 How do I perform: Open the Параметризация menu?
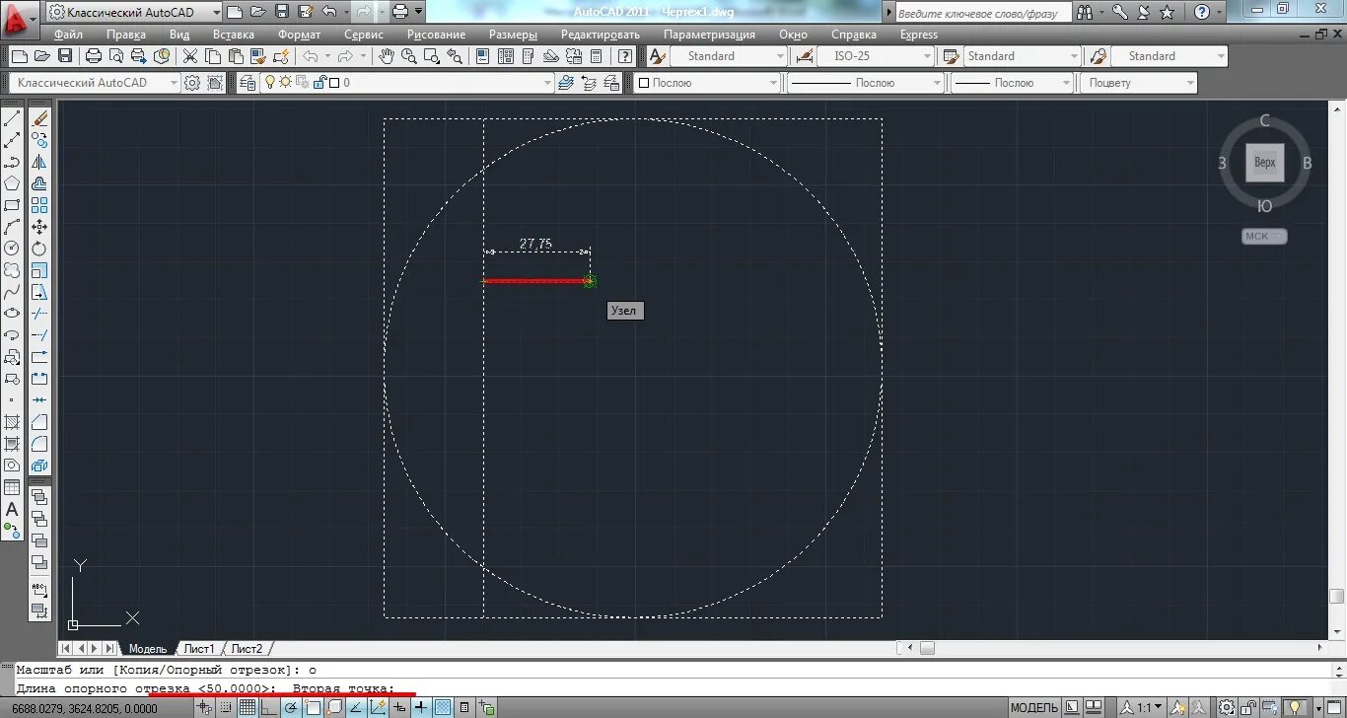[x=709, y=35]
